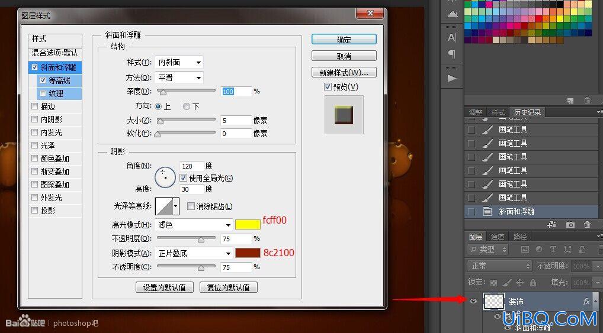Image resolution: width=603 pixels, height=333 pixels.
Task: Click the 确定 button
Action: (344, 40)
